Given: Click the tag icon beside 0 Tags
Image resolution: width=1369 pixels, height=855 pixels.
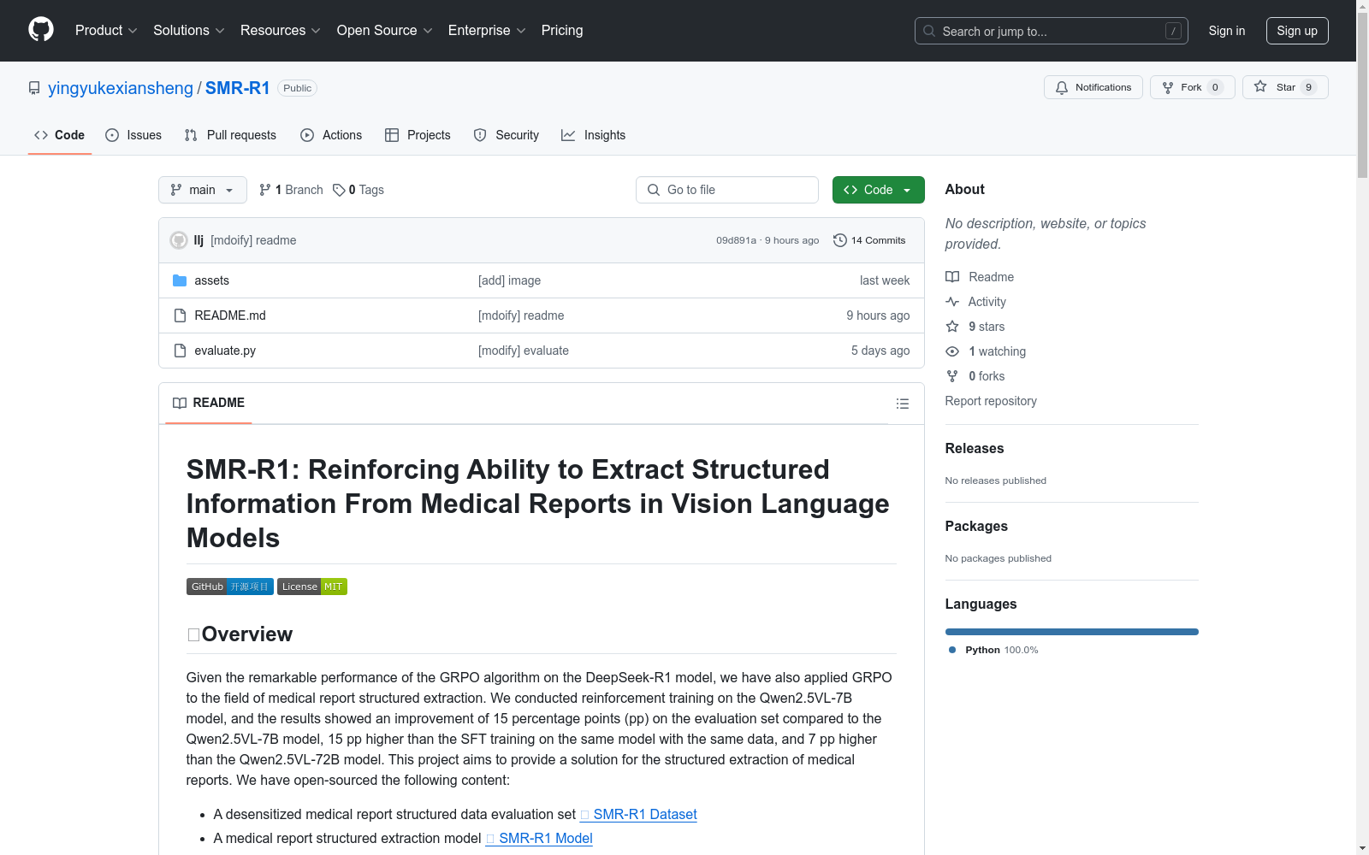Looking at the screenshot, I should coord(339,190).
